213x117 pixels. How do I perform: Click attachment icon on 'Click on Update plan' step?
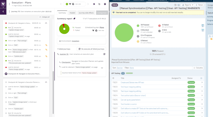coord(46,56)
